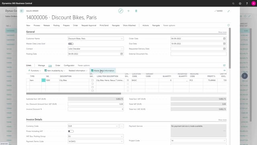Check the box in the third lines row
The image size is (257, 145).
pyautogui.click(x=92, y=87)
